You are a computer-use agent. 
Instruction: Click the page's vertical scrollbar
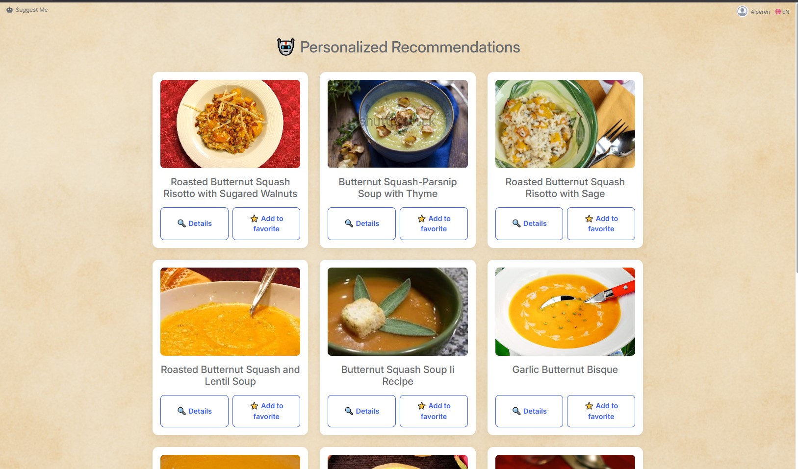(x=796, y=147)
